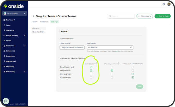Open the chat support widget icon
Viewport: 175px width, 107px height.
[6, 101]
